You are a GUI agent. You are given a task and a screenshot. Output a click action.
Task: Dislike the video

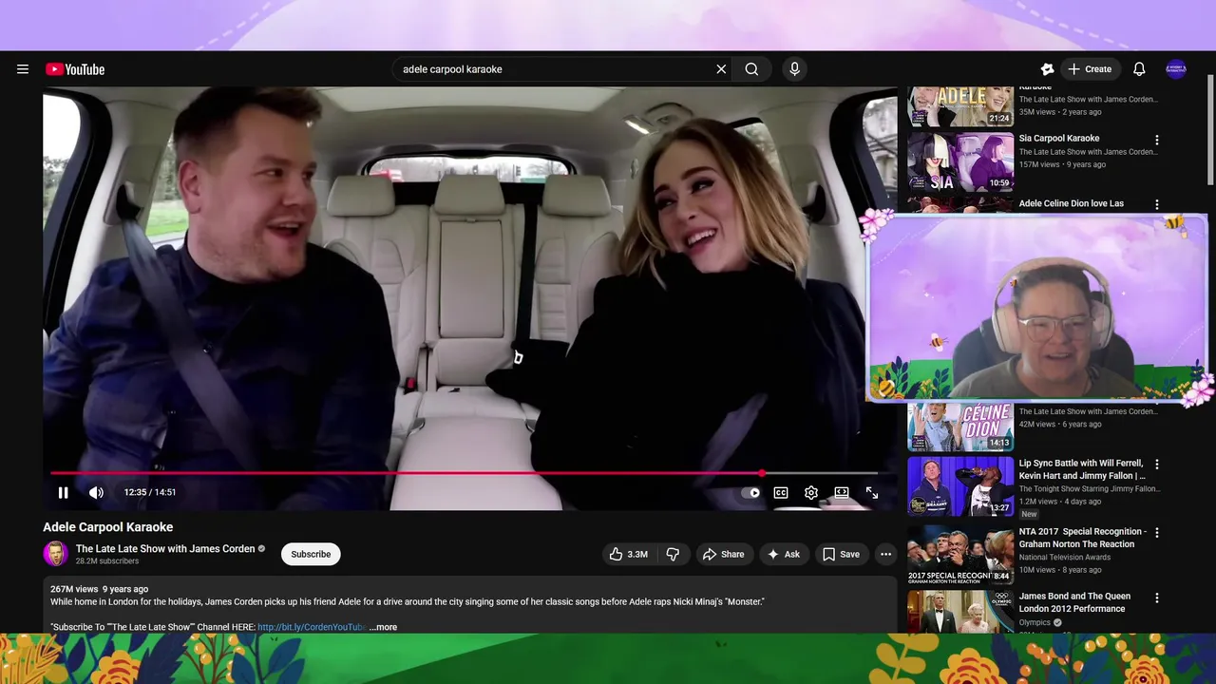[x=673, y=554]
